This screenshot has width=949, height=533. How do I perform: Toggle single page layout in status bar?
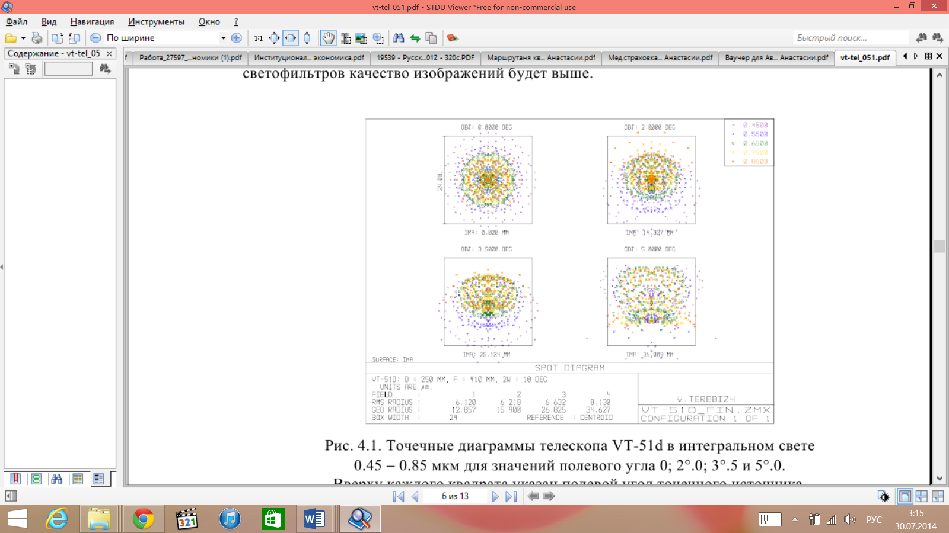point(905,496)
